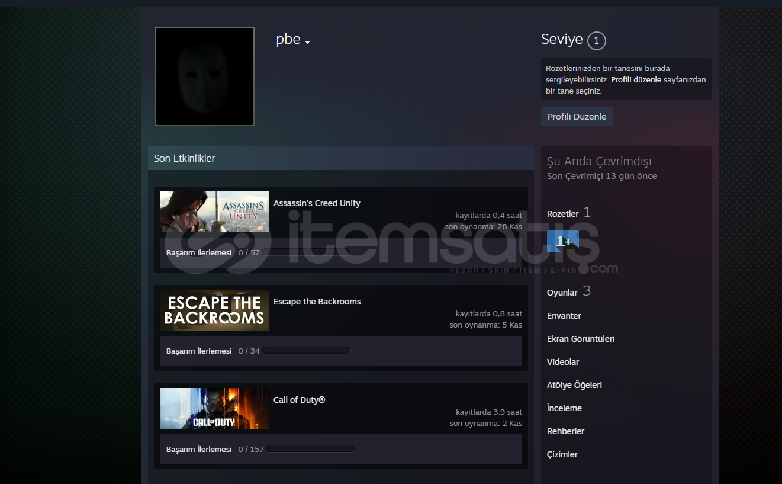Open the İnceleme reviews link

click(x=564, y=408)
